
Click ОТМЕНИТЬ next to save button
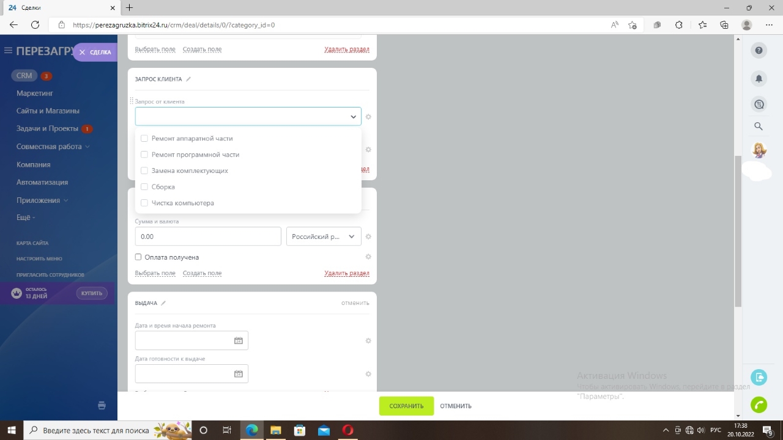456,406
